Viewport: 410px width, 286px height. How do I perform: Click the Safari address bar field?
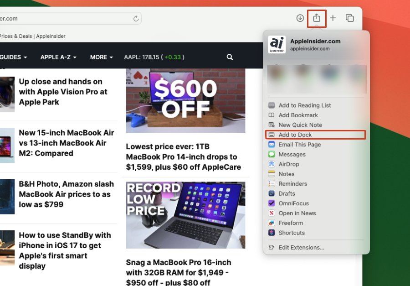pos(68,19)
